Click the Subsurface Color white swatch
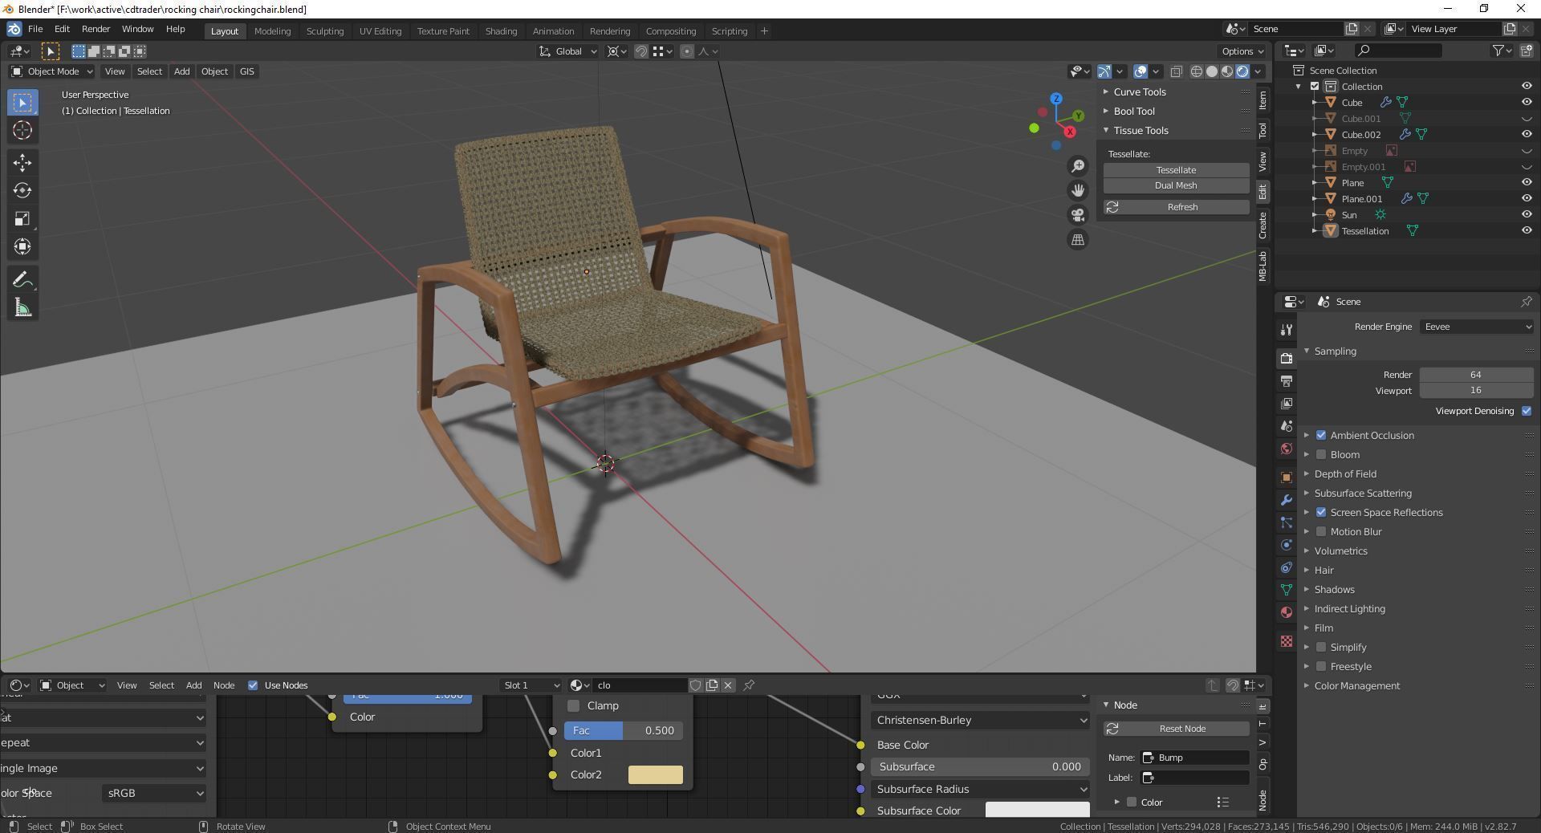This screenshot has height=833, width=1541. coord(1037,811)
